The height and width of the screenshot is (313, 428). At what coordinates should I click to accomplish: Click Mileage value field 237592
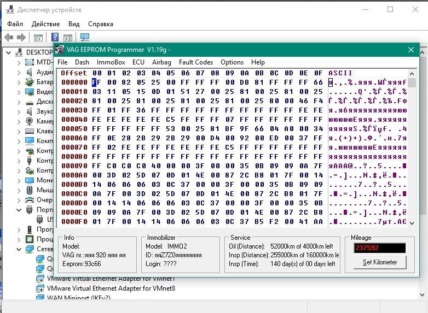[379, 248]
